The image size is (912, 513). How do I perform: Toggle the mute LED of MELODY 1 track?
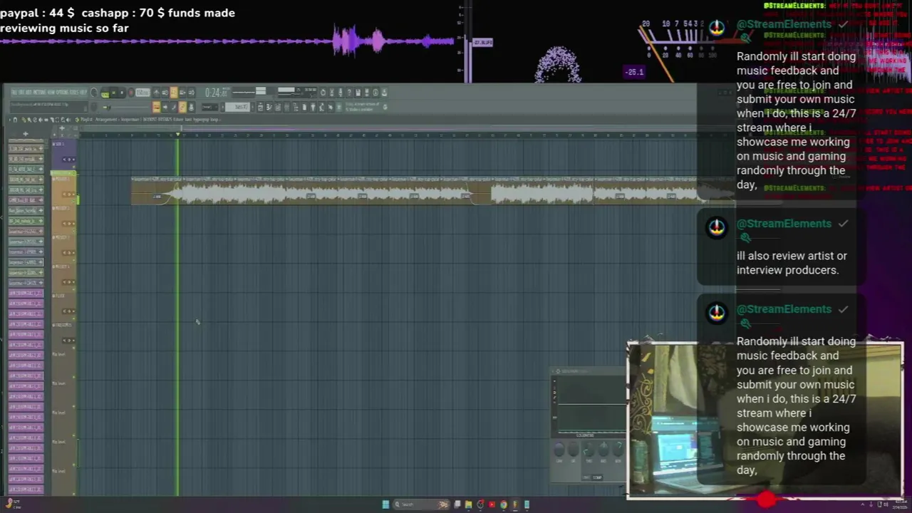pos(74,201)
